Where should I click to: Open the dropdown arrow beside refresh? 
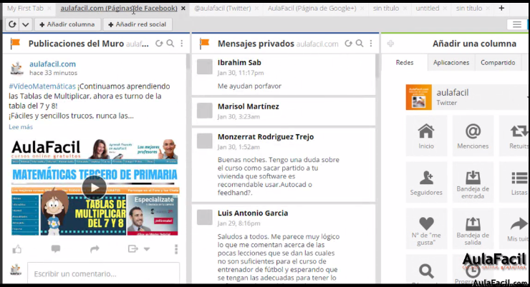click(x=26, y=24)
